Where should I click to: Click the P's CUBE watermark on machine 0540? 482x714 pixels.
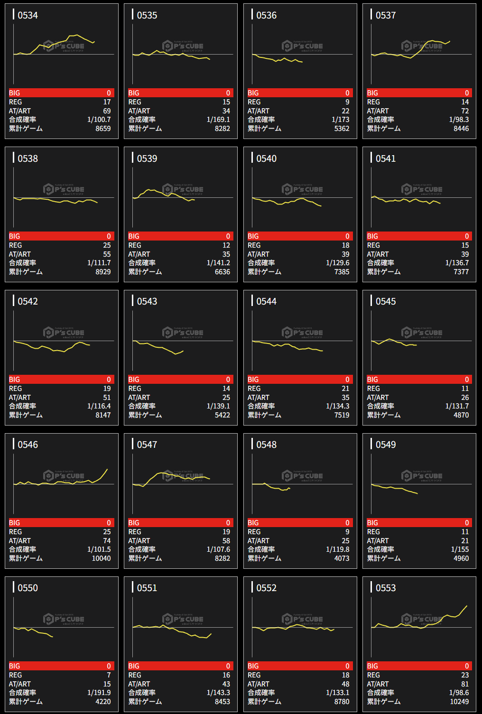pos(302,189)
